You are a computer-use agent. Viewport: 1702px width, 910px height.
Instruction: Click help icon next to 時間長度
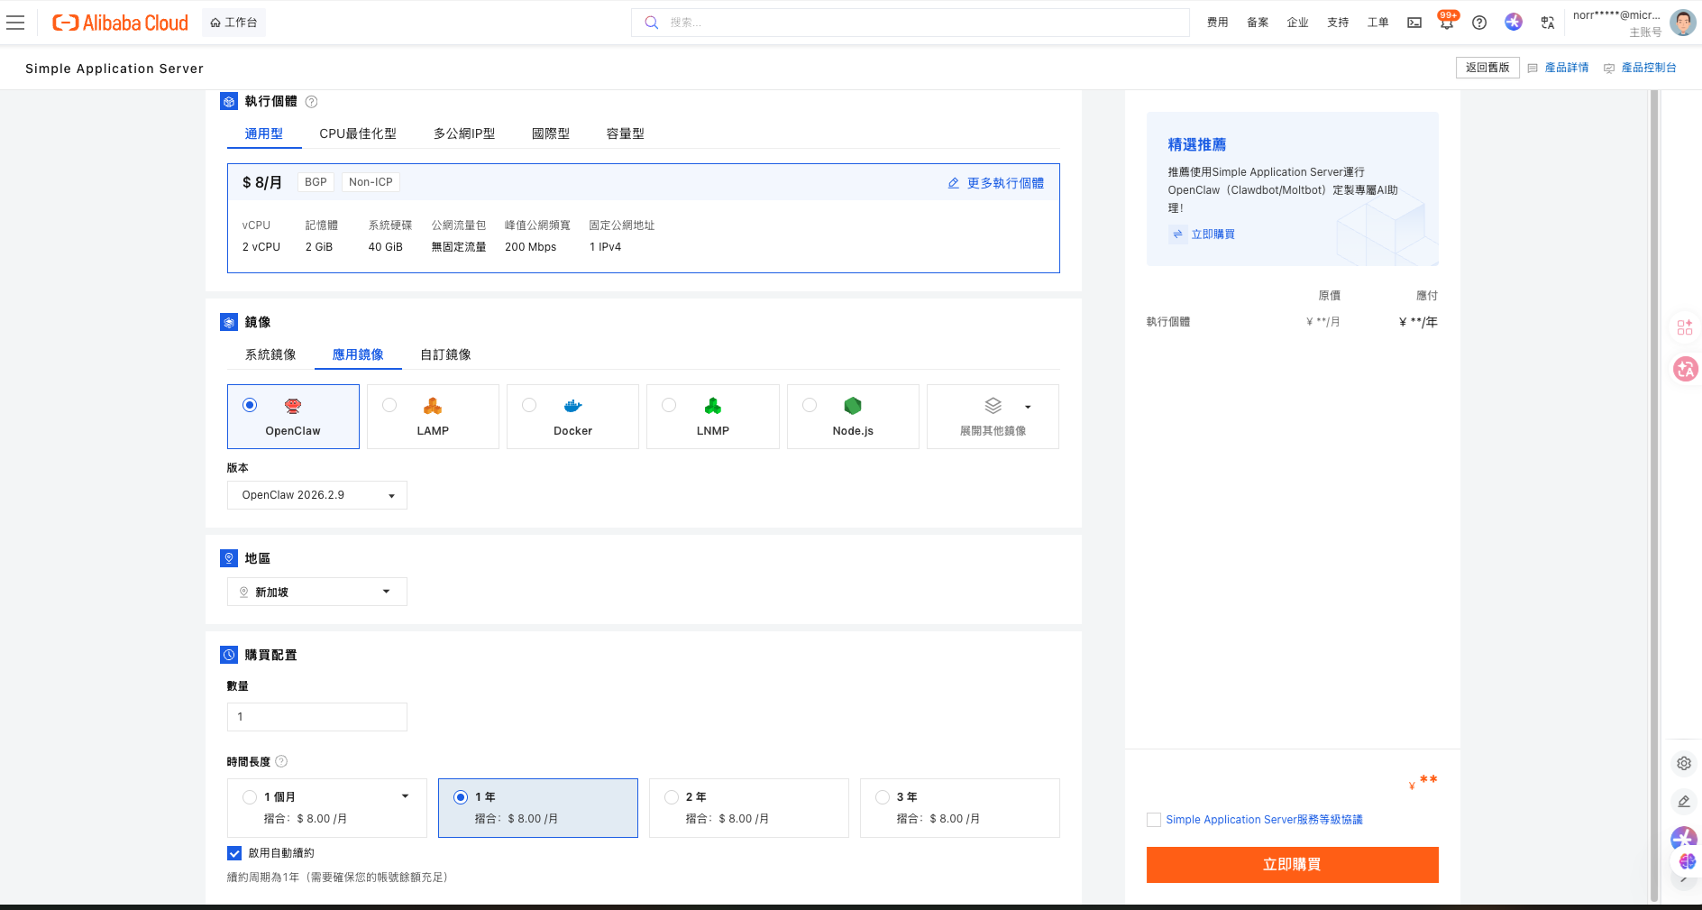tap(281, 761)
